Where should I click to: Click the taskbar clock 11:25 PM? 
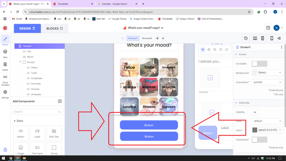tap(270, 158)
